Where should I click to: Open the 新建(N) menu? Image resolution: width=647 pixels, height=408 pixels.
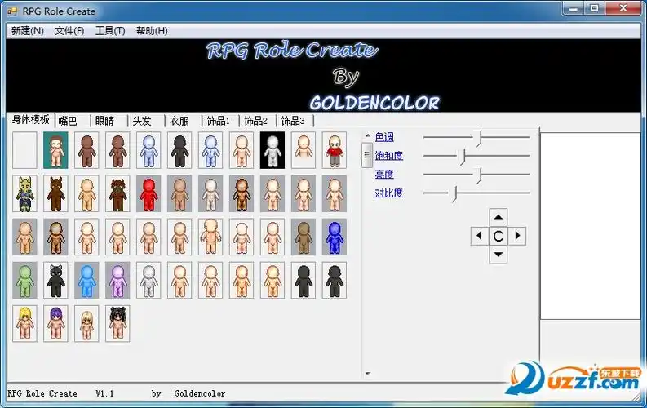[x=27, y=31]
